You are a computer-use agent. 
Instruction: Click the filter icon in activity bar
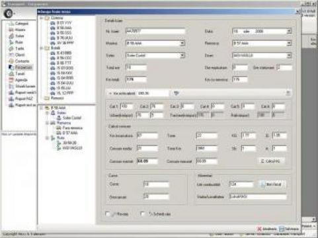(176, 93)
